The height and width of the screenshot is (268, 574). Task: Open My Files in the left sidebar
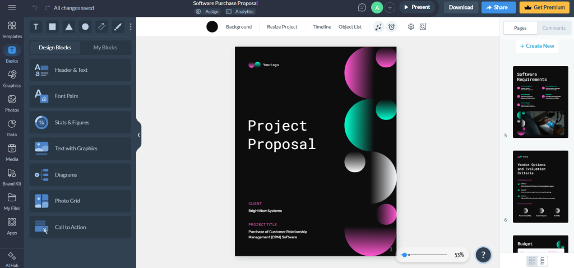coord(12,201)
